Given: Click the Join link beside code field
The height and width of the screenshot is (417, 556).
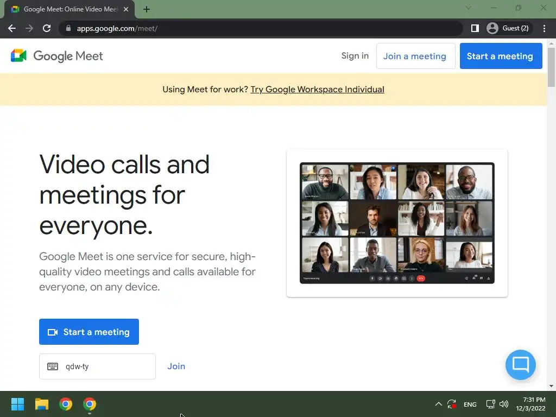Looking at the screenshot, I should tap(176, 367).
